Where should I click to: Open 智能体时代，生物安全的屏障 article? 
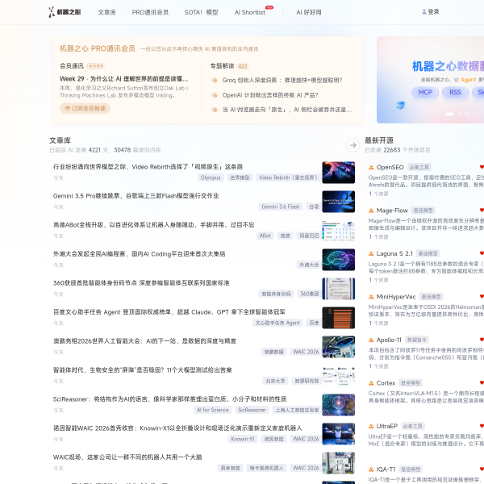pos(142,370)
